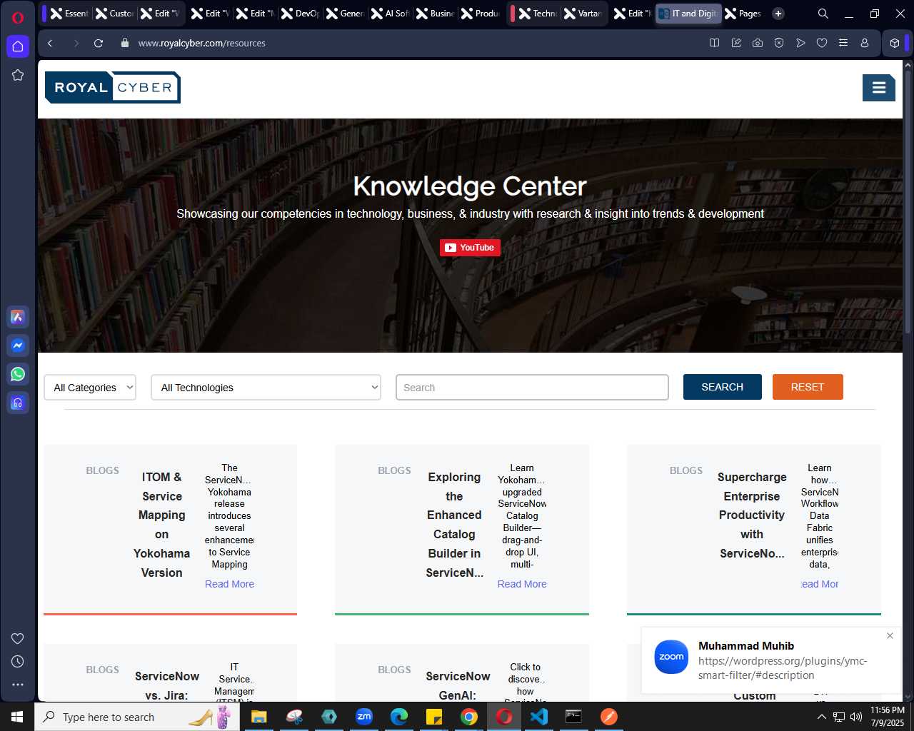Open the Zoom app in the taskbar

coord(364,717)
